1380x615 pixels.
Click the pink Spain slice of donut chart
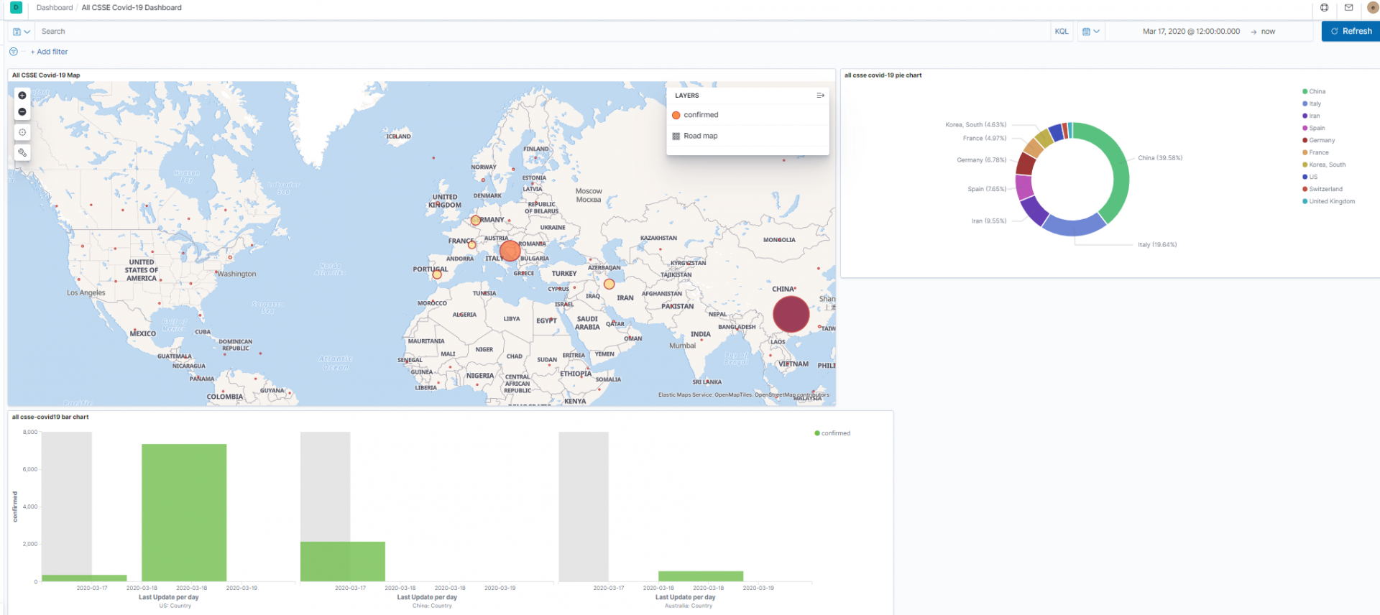point(1023,187)
